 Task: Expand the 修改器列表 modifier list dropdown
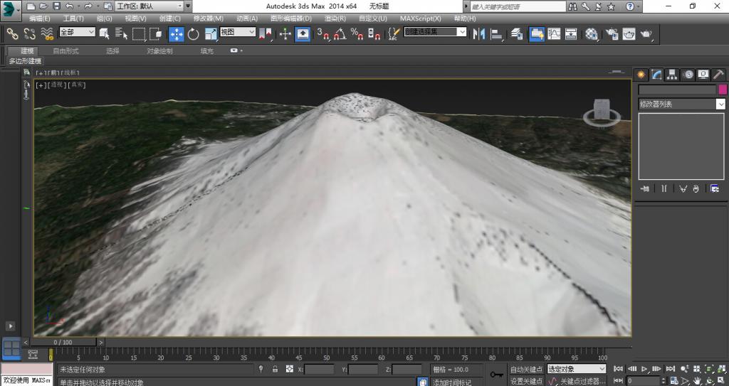pos(681,104)
